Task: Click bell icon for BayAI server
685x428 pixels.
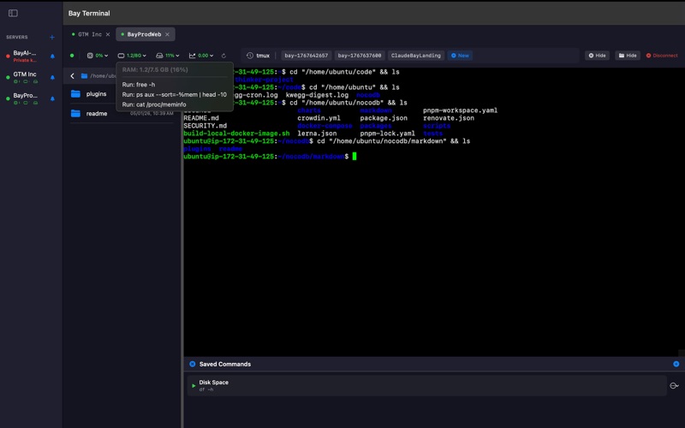Action: click(52, 56)
